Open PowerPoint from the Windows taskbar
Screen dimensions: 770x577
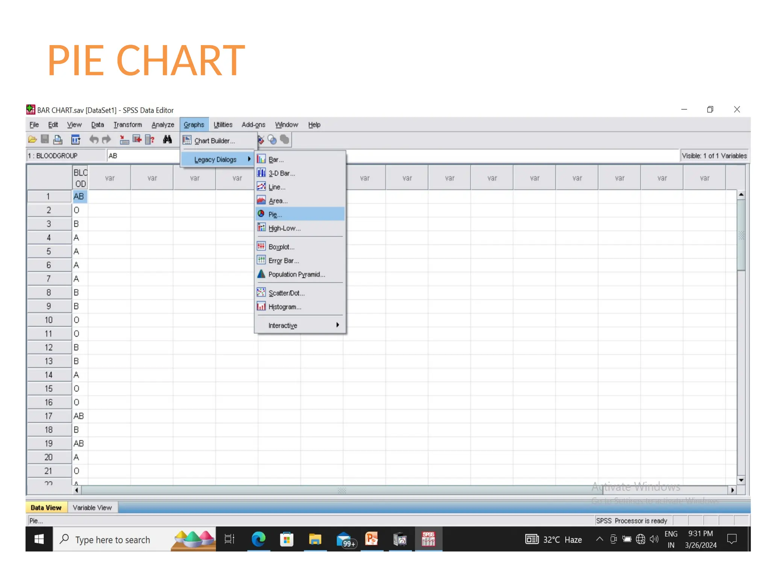(371, 539)
